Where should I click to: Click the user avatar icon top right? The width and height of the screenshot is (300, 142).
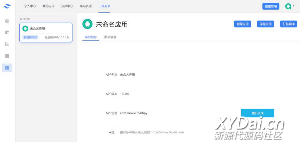288,6
